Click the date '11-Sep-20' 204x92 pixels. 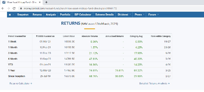(45, 59)
